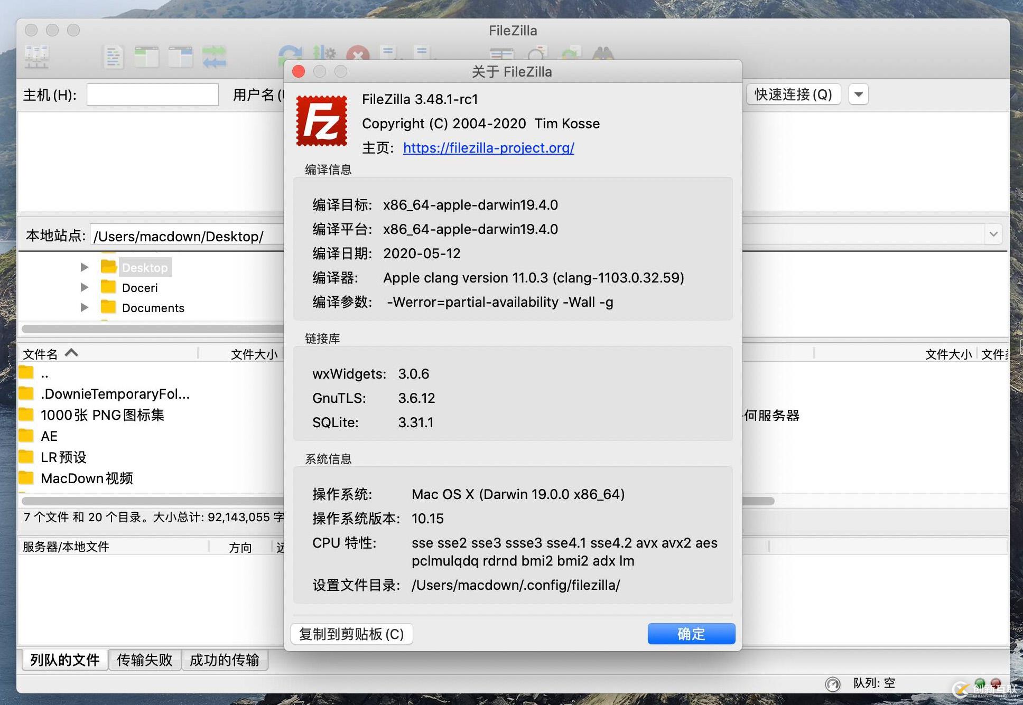Click the MacDown视频 folder icon

click(x=26, y=478)
